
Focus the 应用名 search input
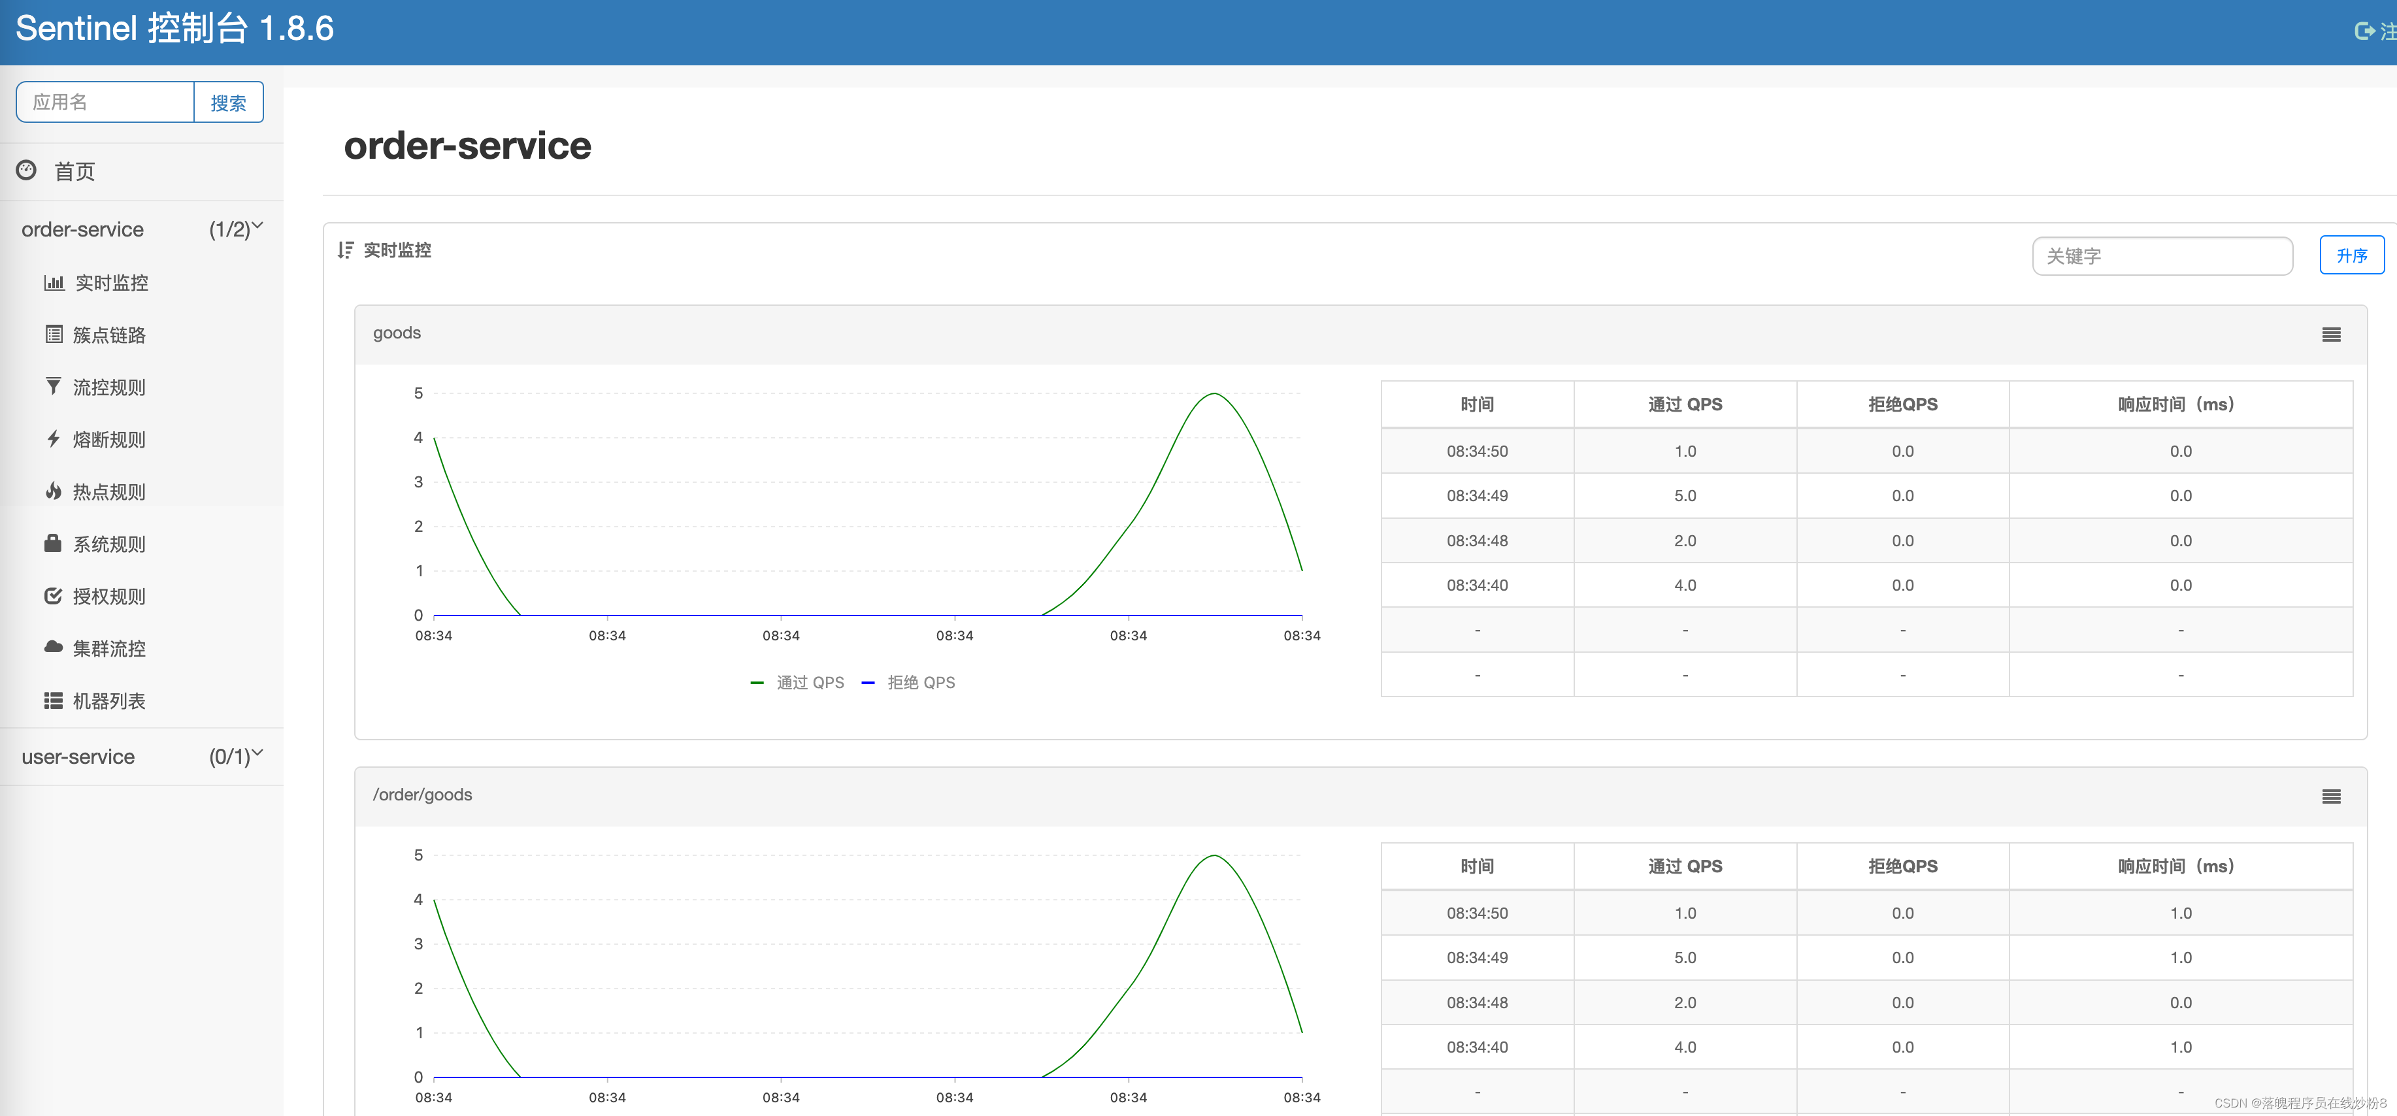pyautogui.click(x=105, y=103)
